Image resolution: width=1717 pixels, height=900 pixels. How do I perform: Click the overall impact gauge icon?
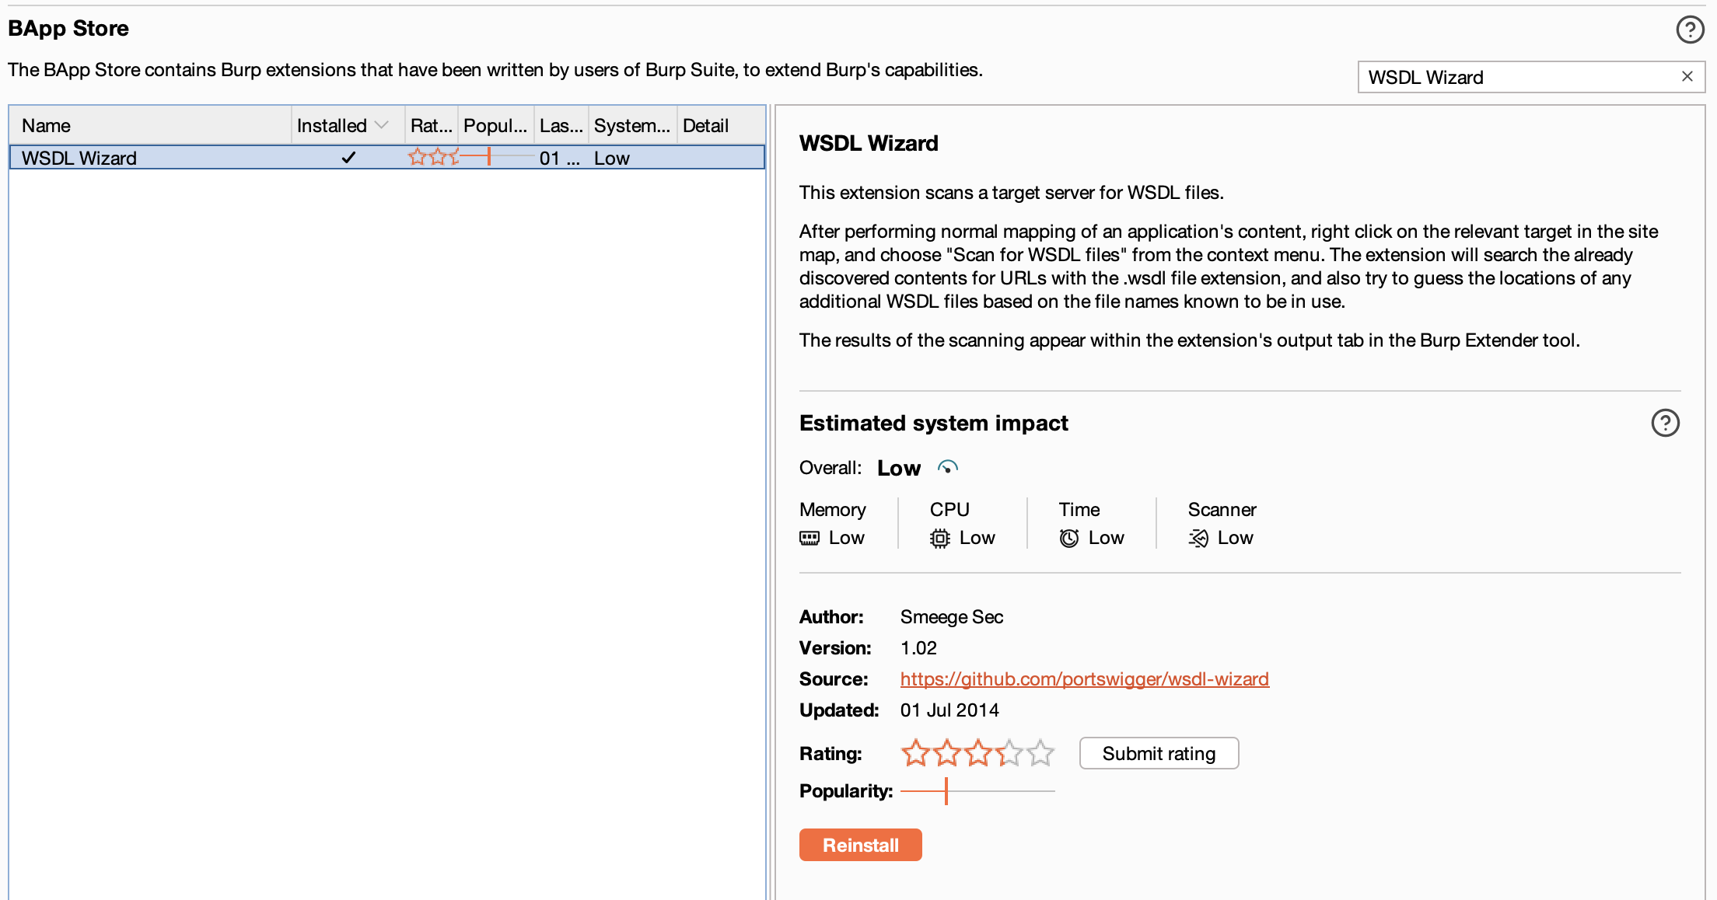tap(947, 467)
